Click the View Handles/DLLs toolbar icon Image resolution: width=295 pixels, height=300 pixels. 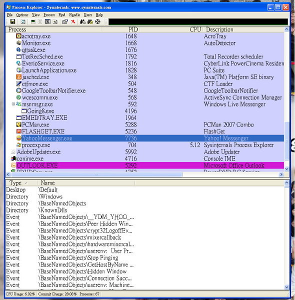click(x=55, y=22)
